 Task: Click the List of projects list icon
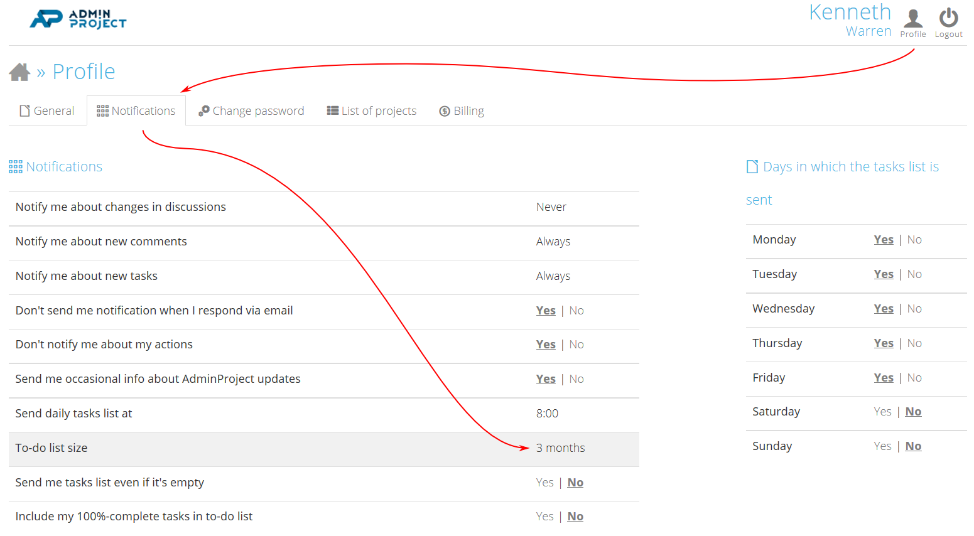coord(333,111)
